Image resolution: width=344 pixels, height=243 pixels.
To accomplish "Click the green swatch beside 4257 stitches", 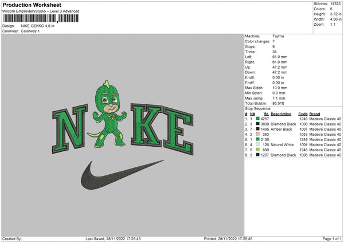I will coord(258,119).
